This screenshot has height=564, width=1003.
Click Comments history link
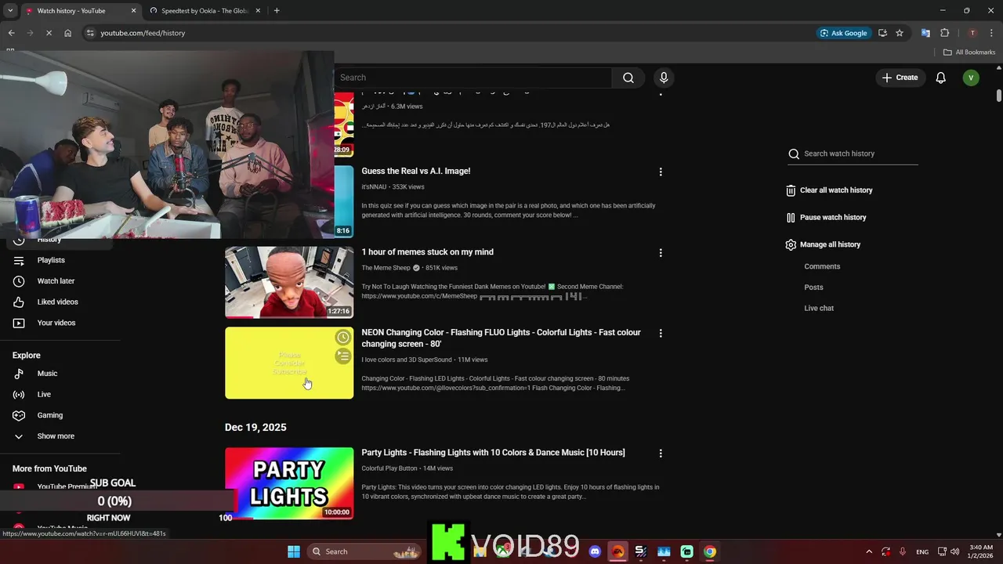tap(822, 266)
